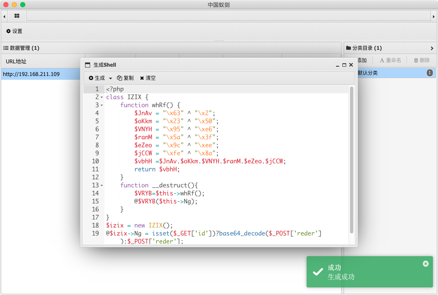The width and height of the screenshot is (438, 295).
Task: Collapse 分类目录 panel with chevron arrow
Action: 432,48
